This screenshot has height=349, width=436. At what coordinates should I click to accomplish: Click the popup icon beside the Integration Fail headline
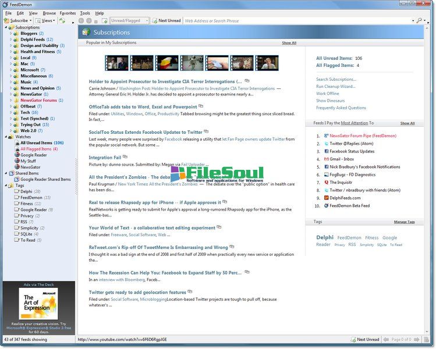(127, 157)
